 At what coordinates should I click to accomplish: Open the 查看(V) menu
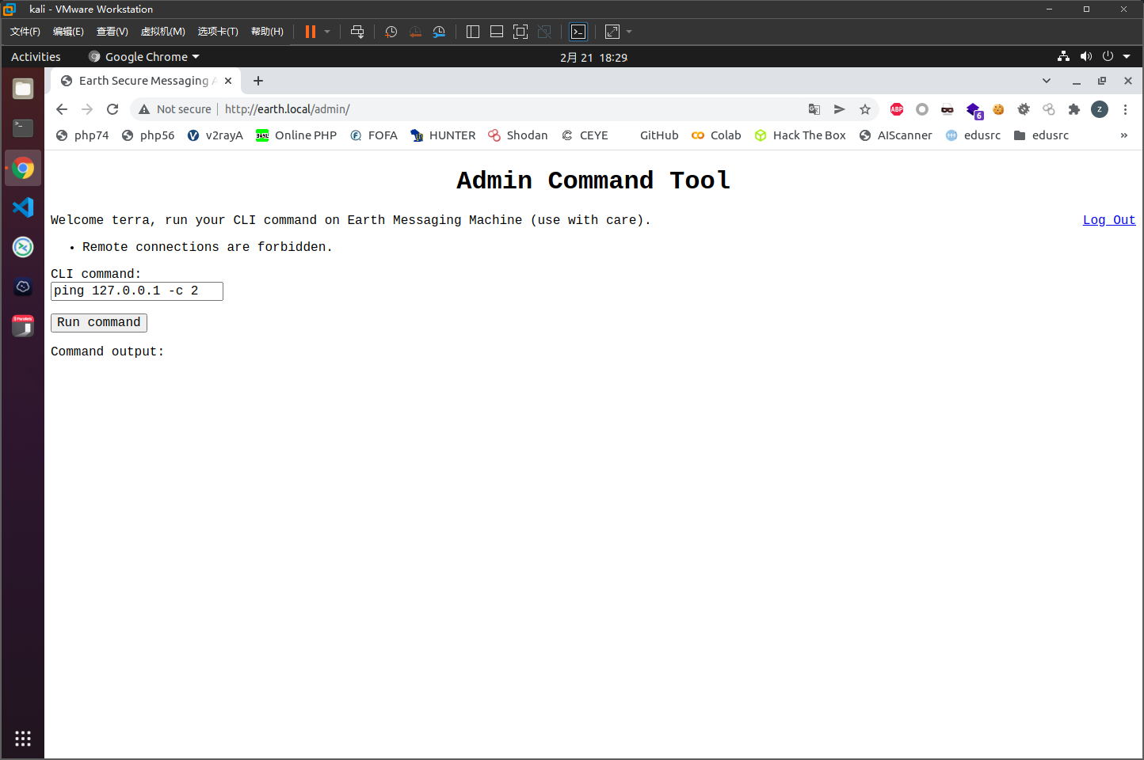(112, 32)
